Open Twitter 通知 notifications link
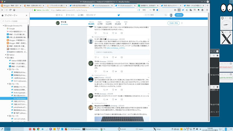The width and height of the screenshot is (233, 131). (x=80, y=15)
